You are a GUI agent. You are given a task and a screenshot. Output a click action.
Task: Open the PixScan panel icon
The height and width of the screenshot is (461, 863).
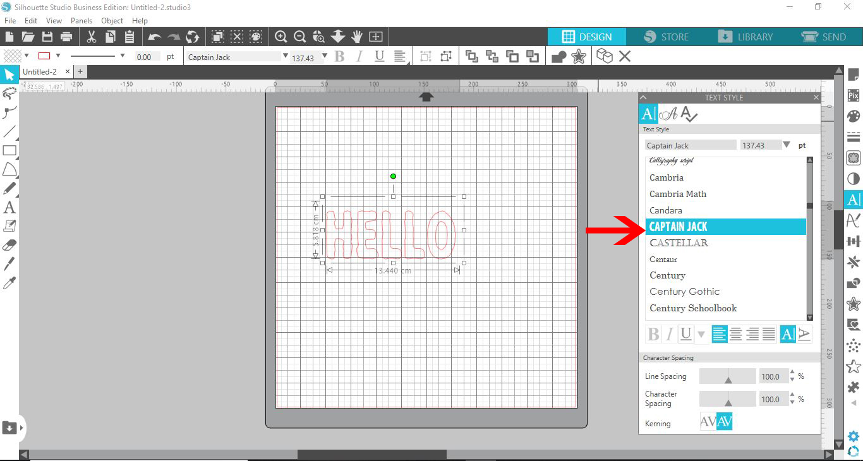tap(854, 96)
